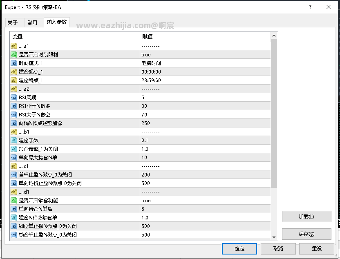Click the 赋值 column header
The width and height of the screenshot is (340, 259).
(x=205, y=37)
